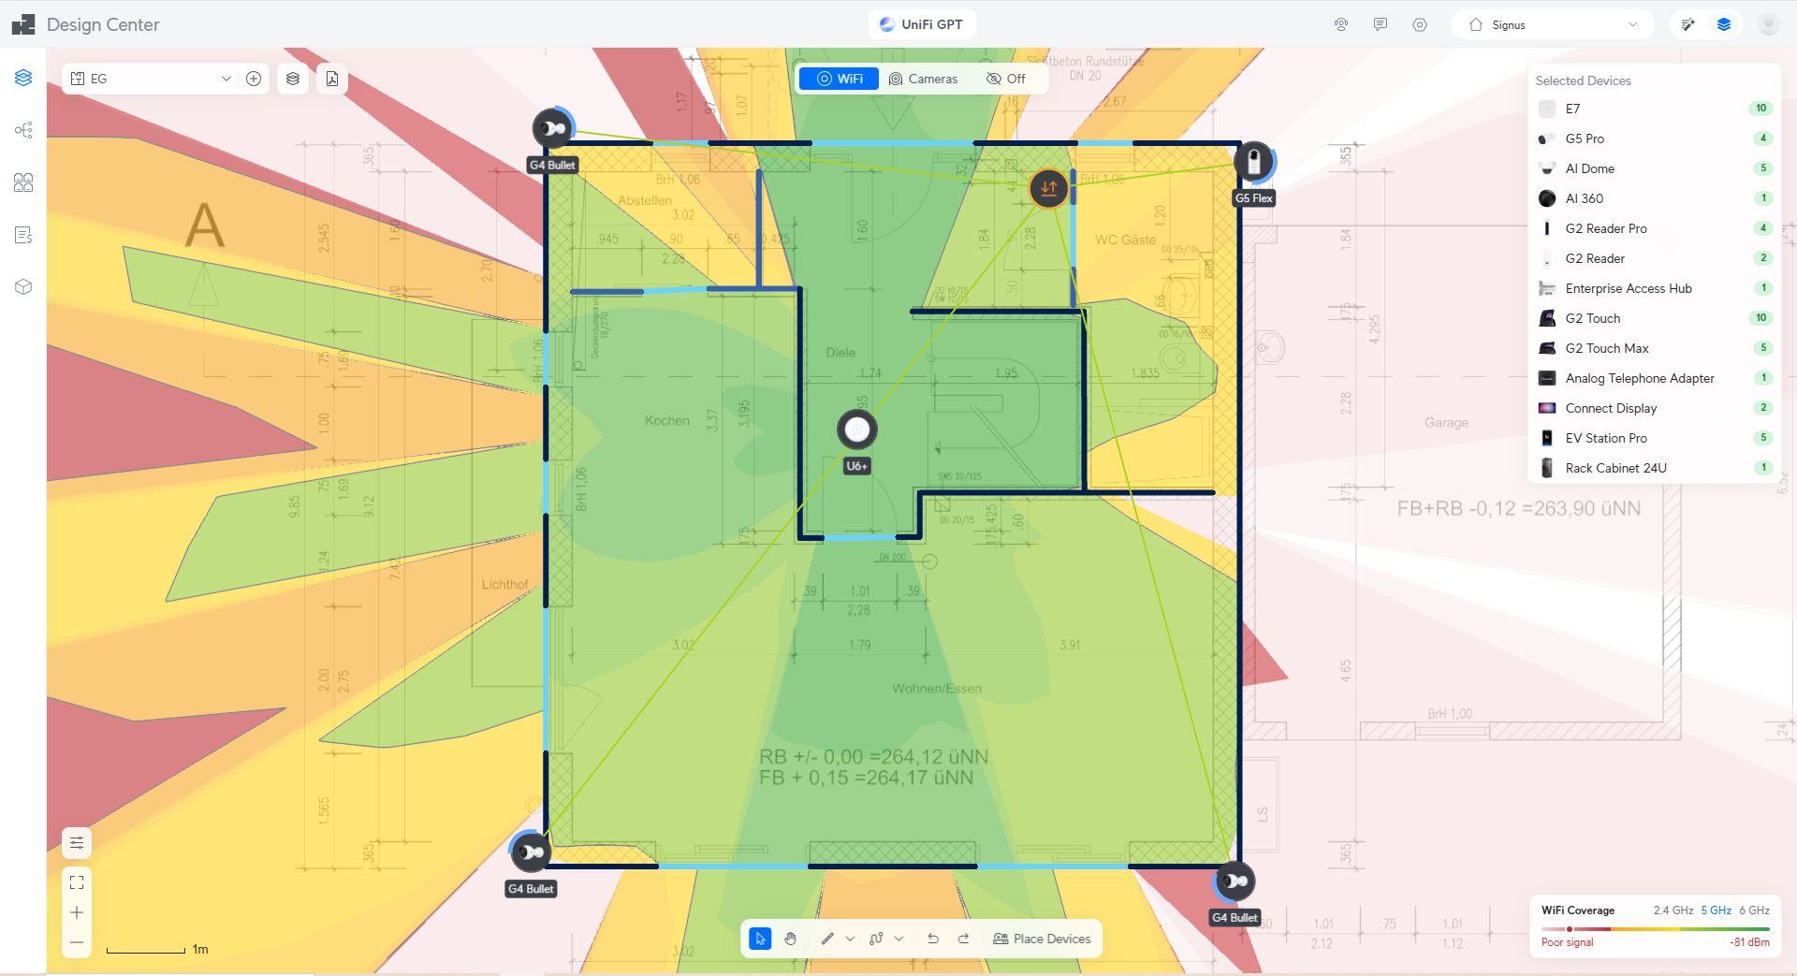
Task: Activate the hand pan tool
Action: [x=790, y=939]
